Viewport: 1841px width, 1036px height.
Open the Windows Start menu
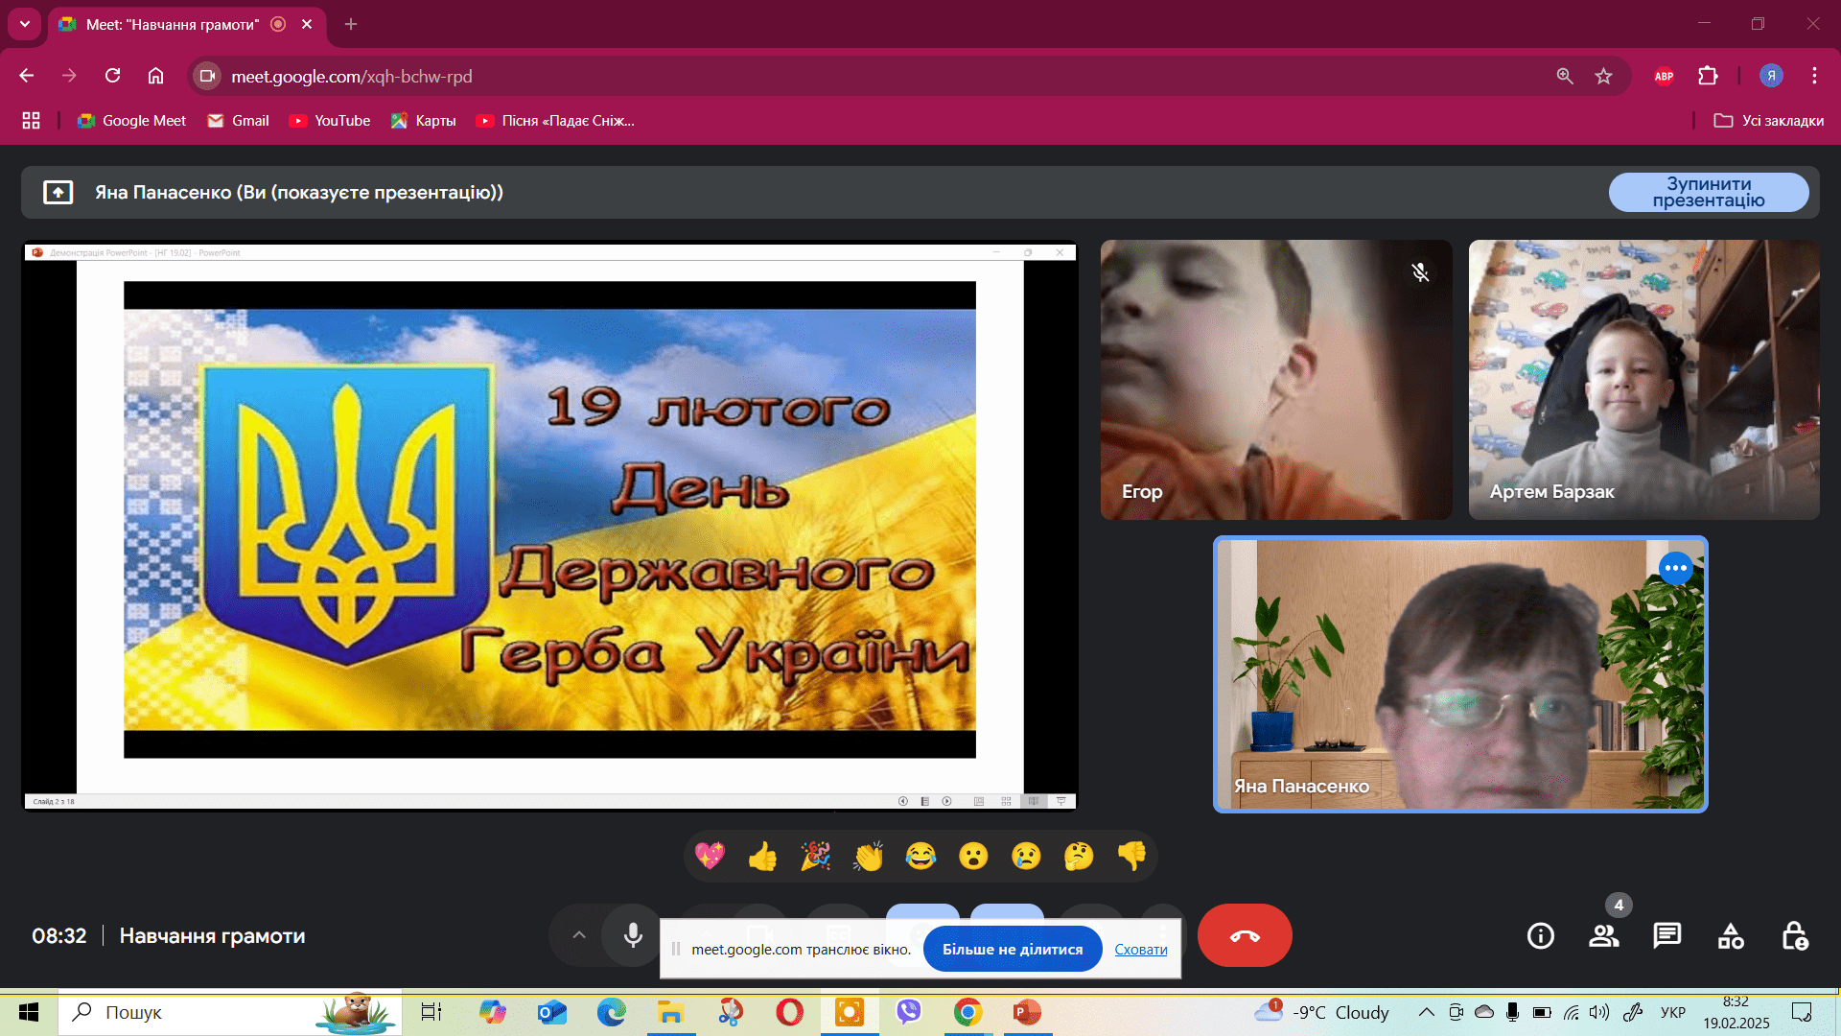coord(29,1012)
